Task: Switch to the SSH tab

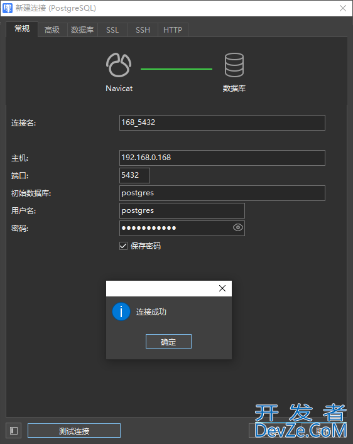Action: pyautogui.click(x=143, y=30)
